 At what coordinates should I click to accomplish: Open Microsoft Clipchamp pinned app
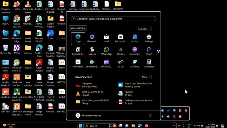point(106,64)
